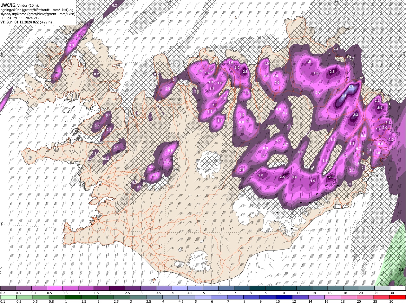Click the 2.8 precipitation value on the map
The width and height of the screenshot is (406, 304).
(x=245, y=72)
